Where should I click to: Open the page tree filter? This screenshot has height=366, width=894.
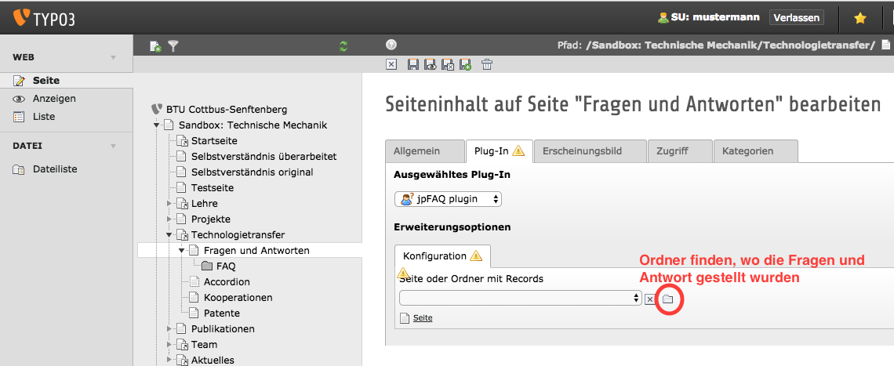(x=173, y=47)
